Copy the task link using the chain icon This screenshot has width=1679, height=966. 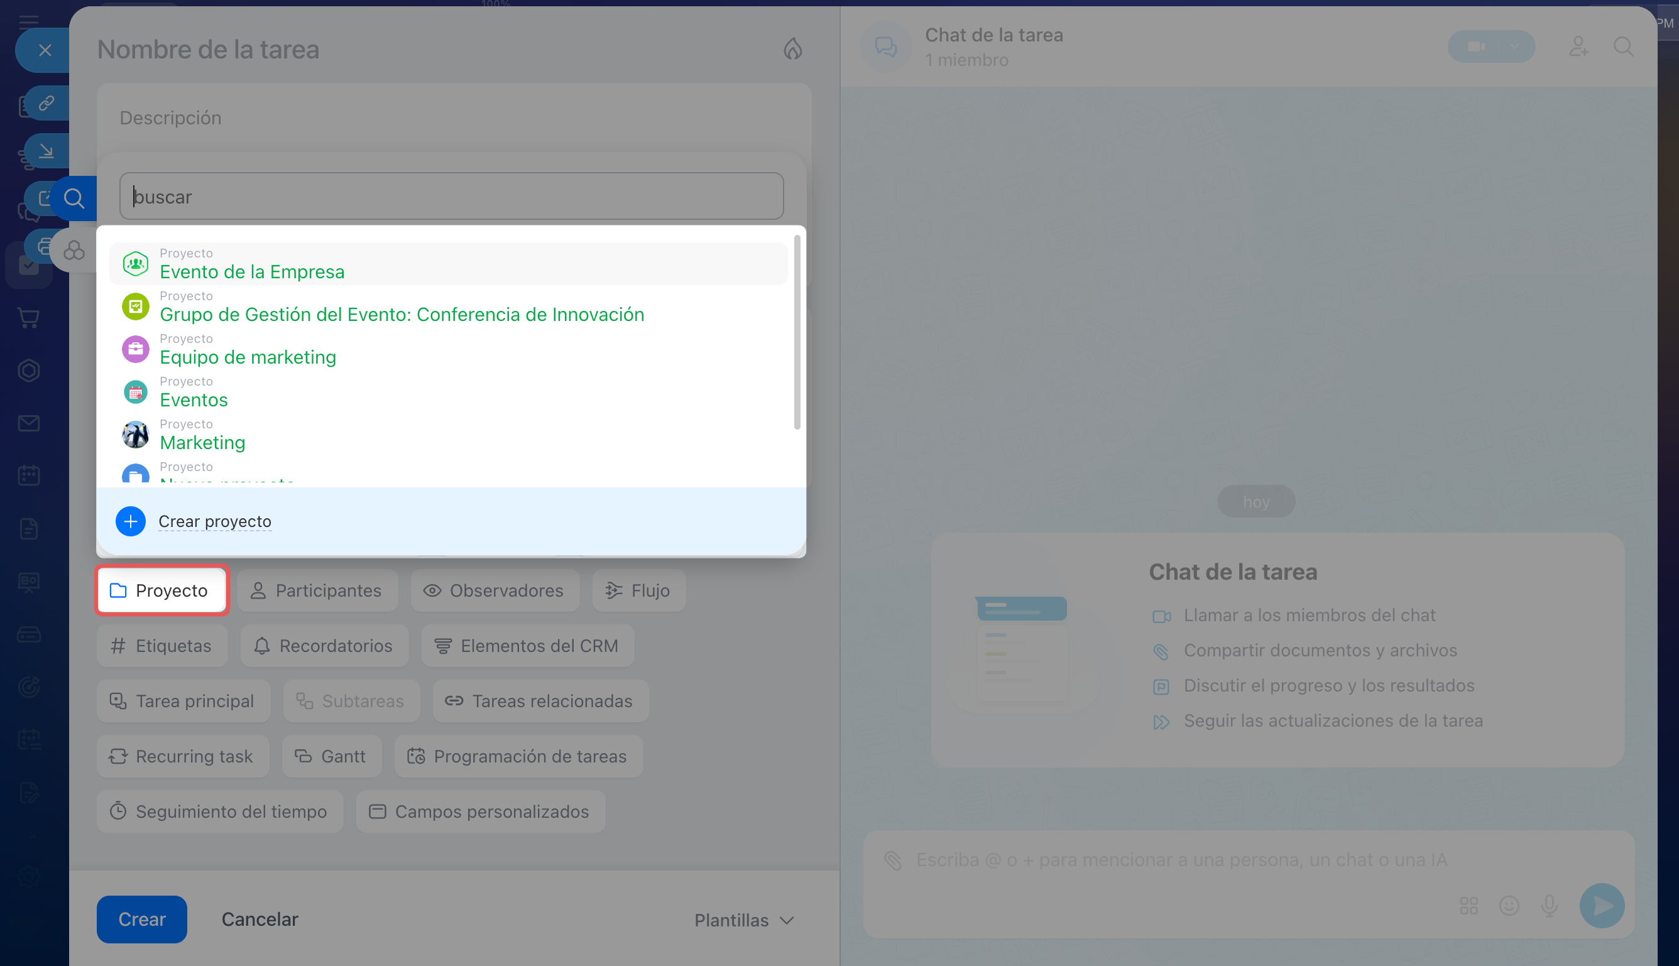click(46, 103)
